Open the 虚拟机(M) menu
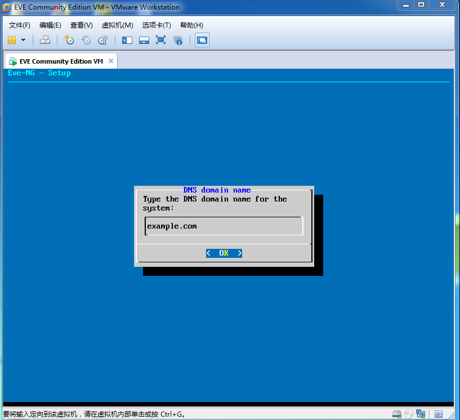This screenshot has height=420, width=460. [x=117, y=25]
